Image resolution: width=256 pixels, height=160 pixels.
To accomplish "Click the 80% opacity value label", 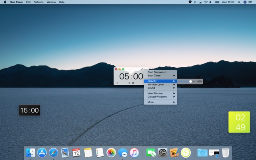I will (x=200, y=82).
